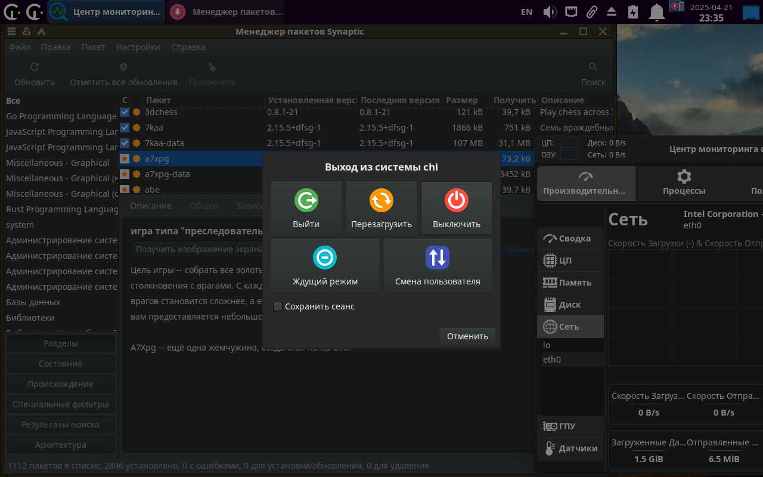The height and width of the screenshot is (477, 763).
Task: Cancel the logout dialog with Отменить
Action: point(467,336)
